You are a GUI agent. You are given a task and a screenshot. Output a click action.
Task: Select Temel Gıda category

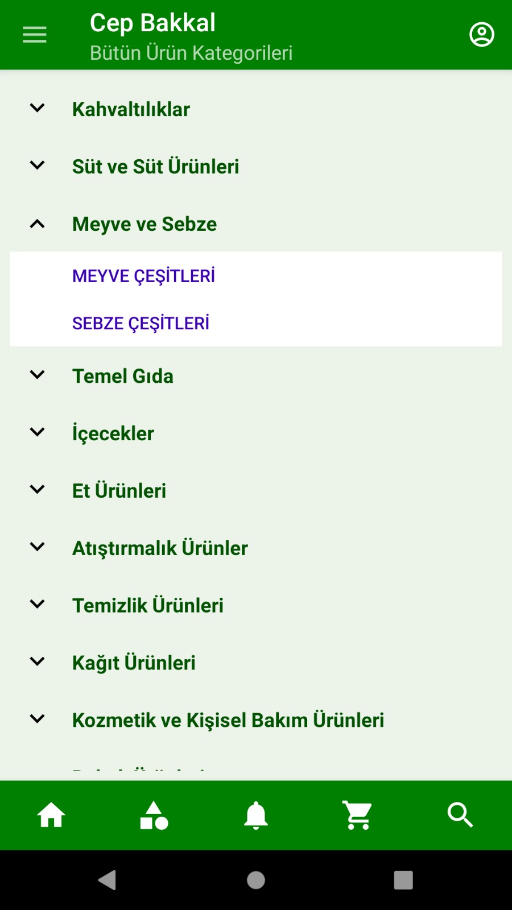123,376
